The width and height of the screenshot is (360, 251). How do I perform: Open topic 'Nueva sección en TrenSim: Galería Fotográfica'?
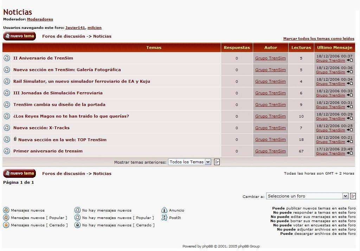point(67,70)
